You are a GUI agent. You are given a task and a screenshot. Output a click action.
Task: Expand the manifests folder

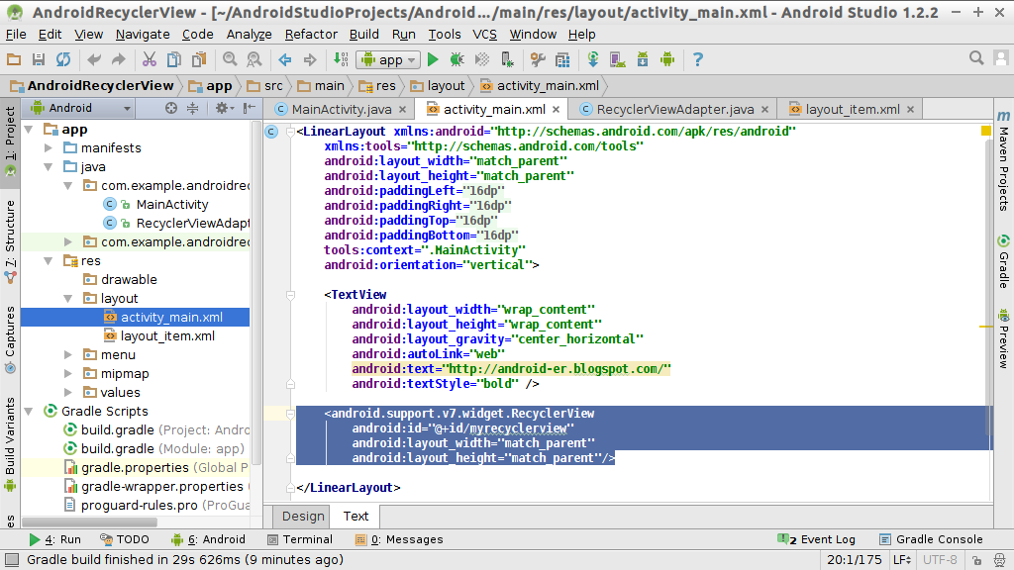[48, 148]
